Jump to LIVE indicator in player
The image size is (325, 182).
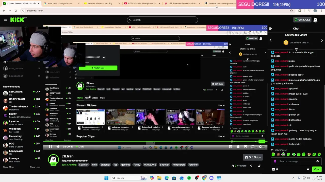[x=80, y=147]
